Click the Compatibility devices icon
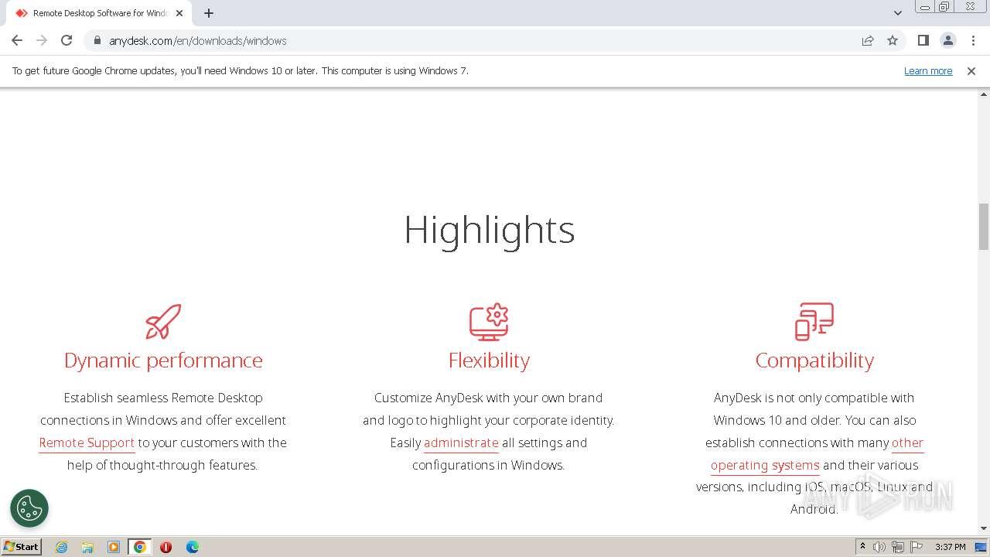 coord(814,321)
